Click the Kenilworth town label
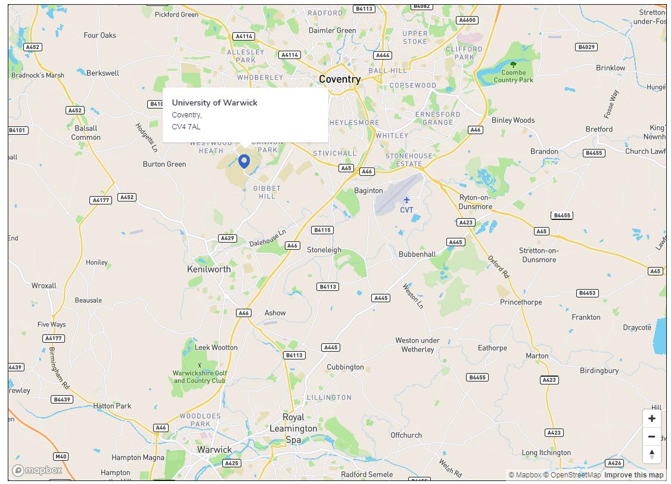This screenshot has width=671, height=484. click(x=209, y=269)
